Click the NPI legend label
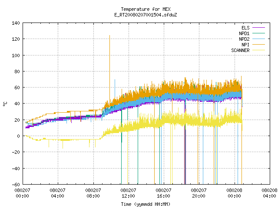Viewport: 278px width, 208px height. [245, 45]
